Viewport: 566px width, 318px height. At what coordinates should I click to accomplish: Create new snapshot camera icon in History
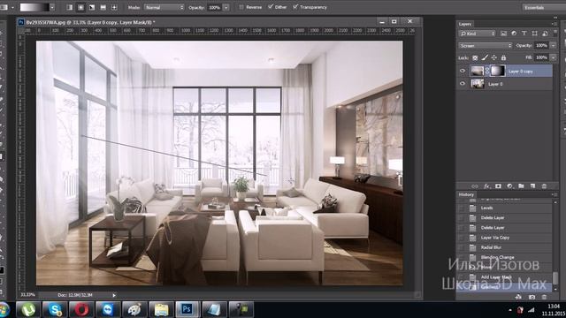click(x=532, y=297)
